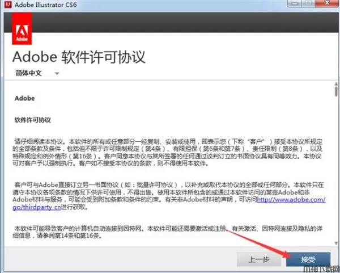Click the paragraph starting '本软件可能导致客户的计算机'
Viewport: 340px width, 273px height.
[x=167, y=232]
